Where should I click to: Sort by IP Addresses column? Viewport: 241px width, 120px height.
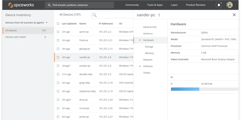tap(106, 24)
